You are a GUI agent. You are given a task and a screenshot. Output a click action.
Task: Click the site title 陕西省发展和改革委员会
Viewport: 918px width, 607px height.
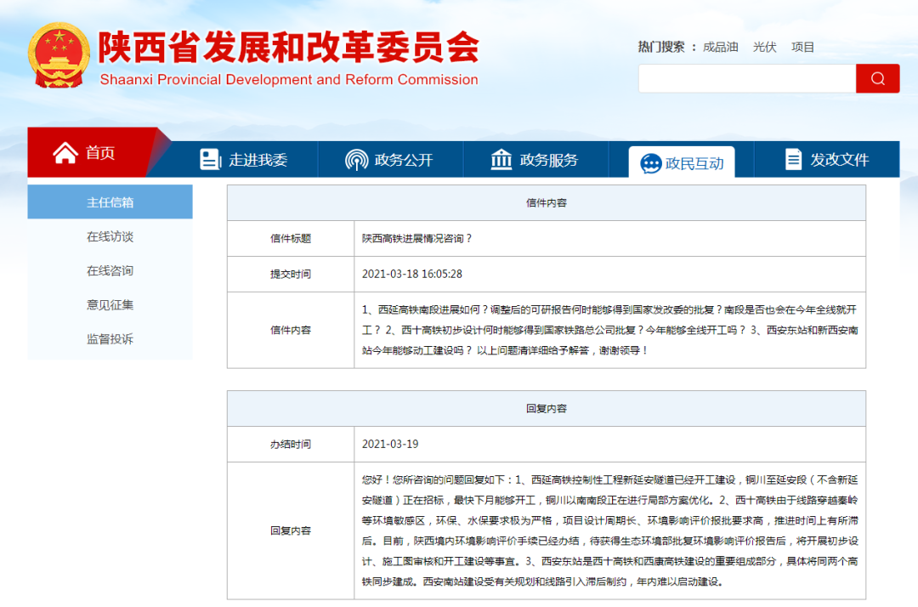click(x=289, y=48)
